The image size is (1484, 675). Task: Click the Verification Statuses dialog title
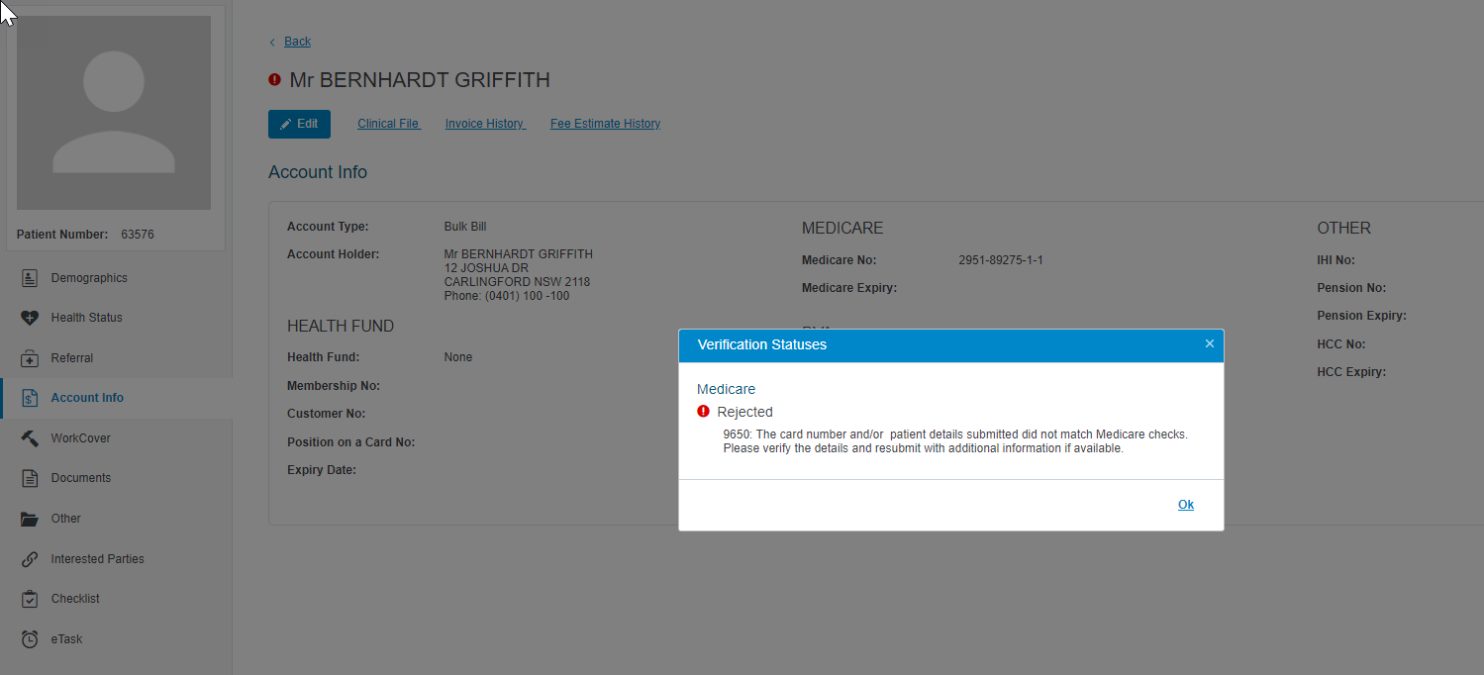pyautogui.click(x=762, y=344)
